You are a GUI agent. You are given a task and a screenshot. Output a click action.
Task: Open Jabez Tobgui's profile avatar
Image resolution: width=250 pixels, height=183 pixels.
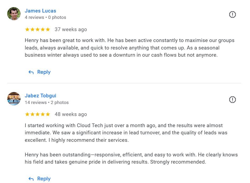click(14, 99)
